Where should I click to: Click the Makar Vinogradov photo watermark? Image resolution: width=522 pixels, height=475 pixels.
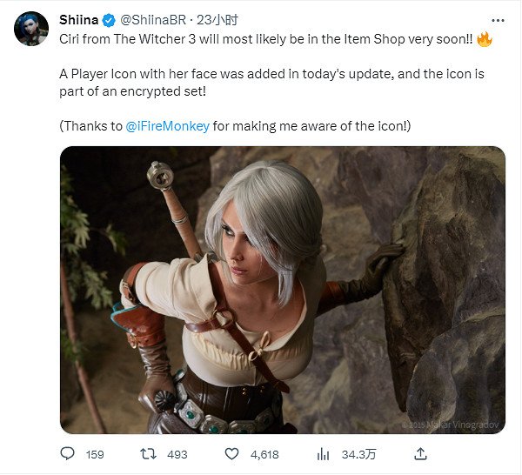pyautogui.click(x=452, y=424)
